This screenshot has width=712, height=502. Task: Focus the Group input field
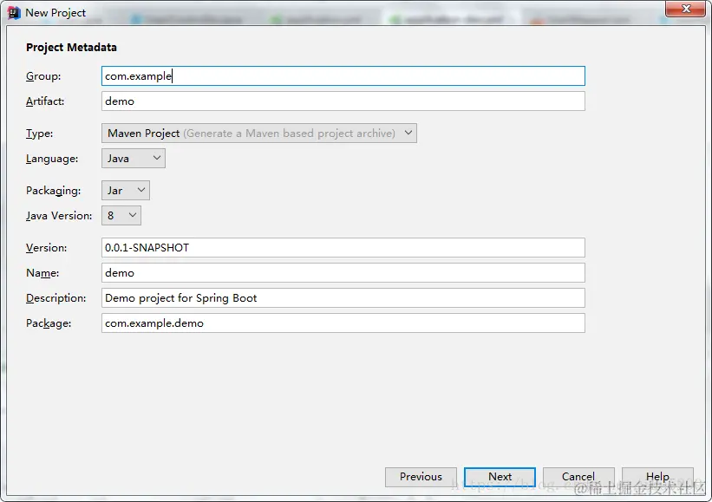coord(343,75)
